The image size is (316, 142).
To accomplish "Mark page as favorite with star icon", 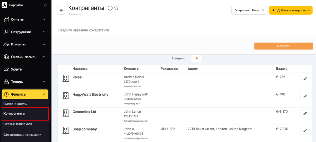I will 116,8.
